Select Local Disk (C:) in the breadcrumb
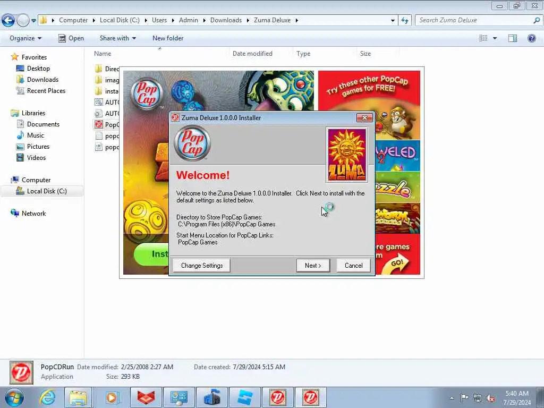 tap(120, 20)
